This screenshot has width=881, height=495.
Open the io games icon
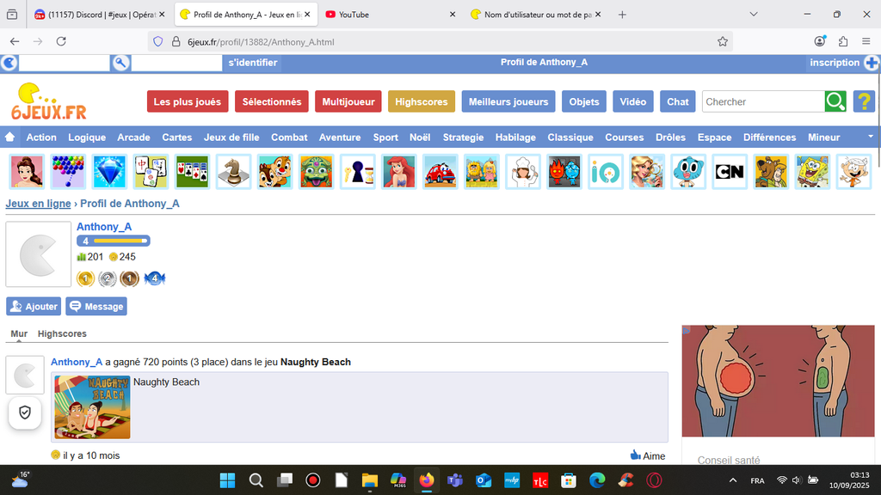click(606, 172)
